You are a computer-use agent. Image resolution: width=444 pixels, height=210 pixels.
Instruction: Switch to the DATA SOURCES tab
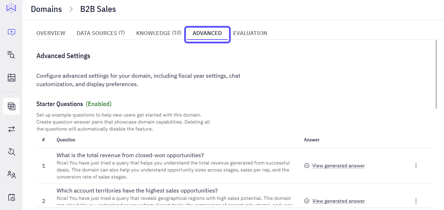pos(101,33)
